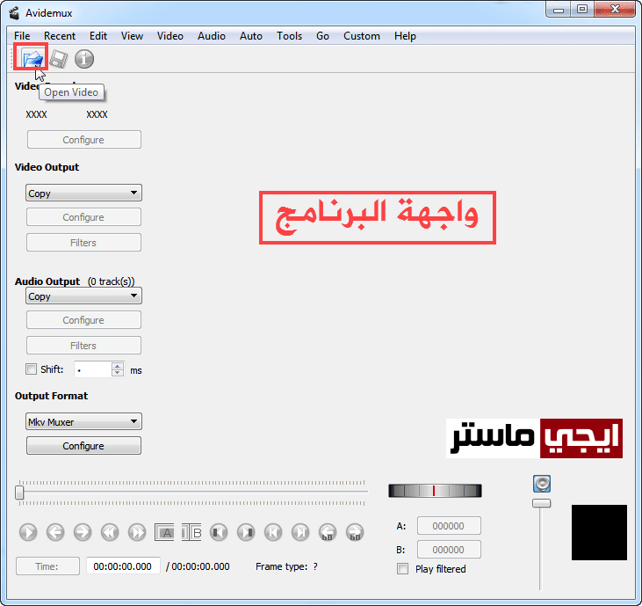Click the Time: button
Image resolution: width=642 pixels, height=606 pixels.
point(47,566)
